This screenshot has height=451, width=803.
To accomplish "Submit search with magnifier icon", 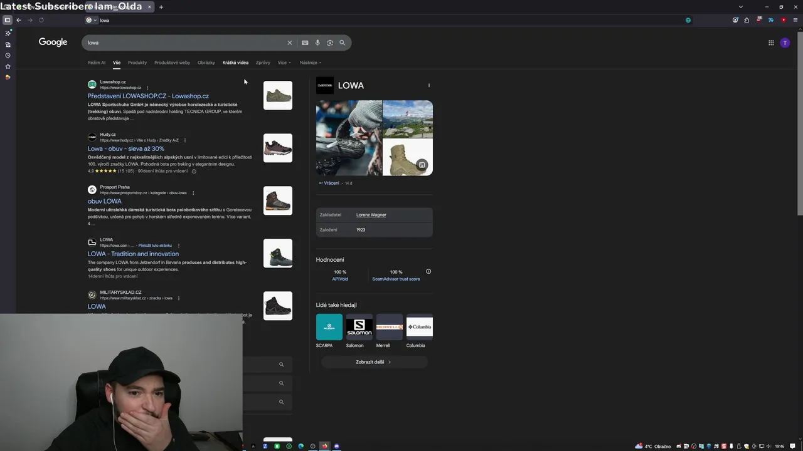I will [x=343, y=43].
